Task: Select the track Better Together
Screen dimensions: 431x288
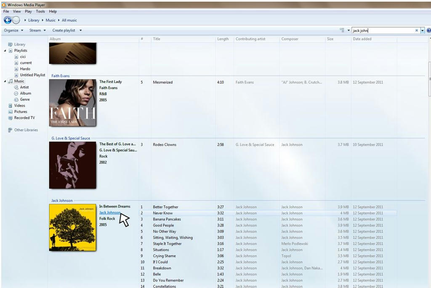Action: coord(165,207)
